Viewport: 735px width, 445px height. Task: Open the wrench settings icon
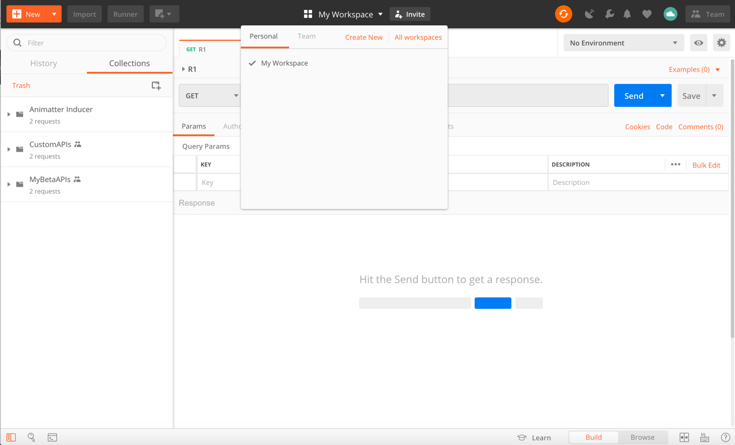point(609,14)
